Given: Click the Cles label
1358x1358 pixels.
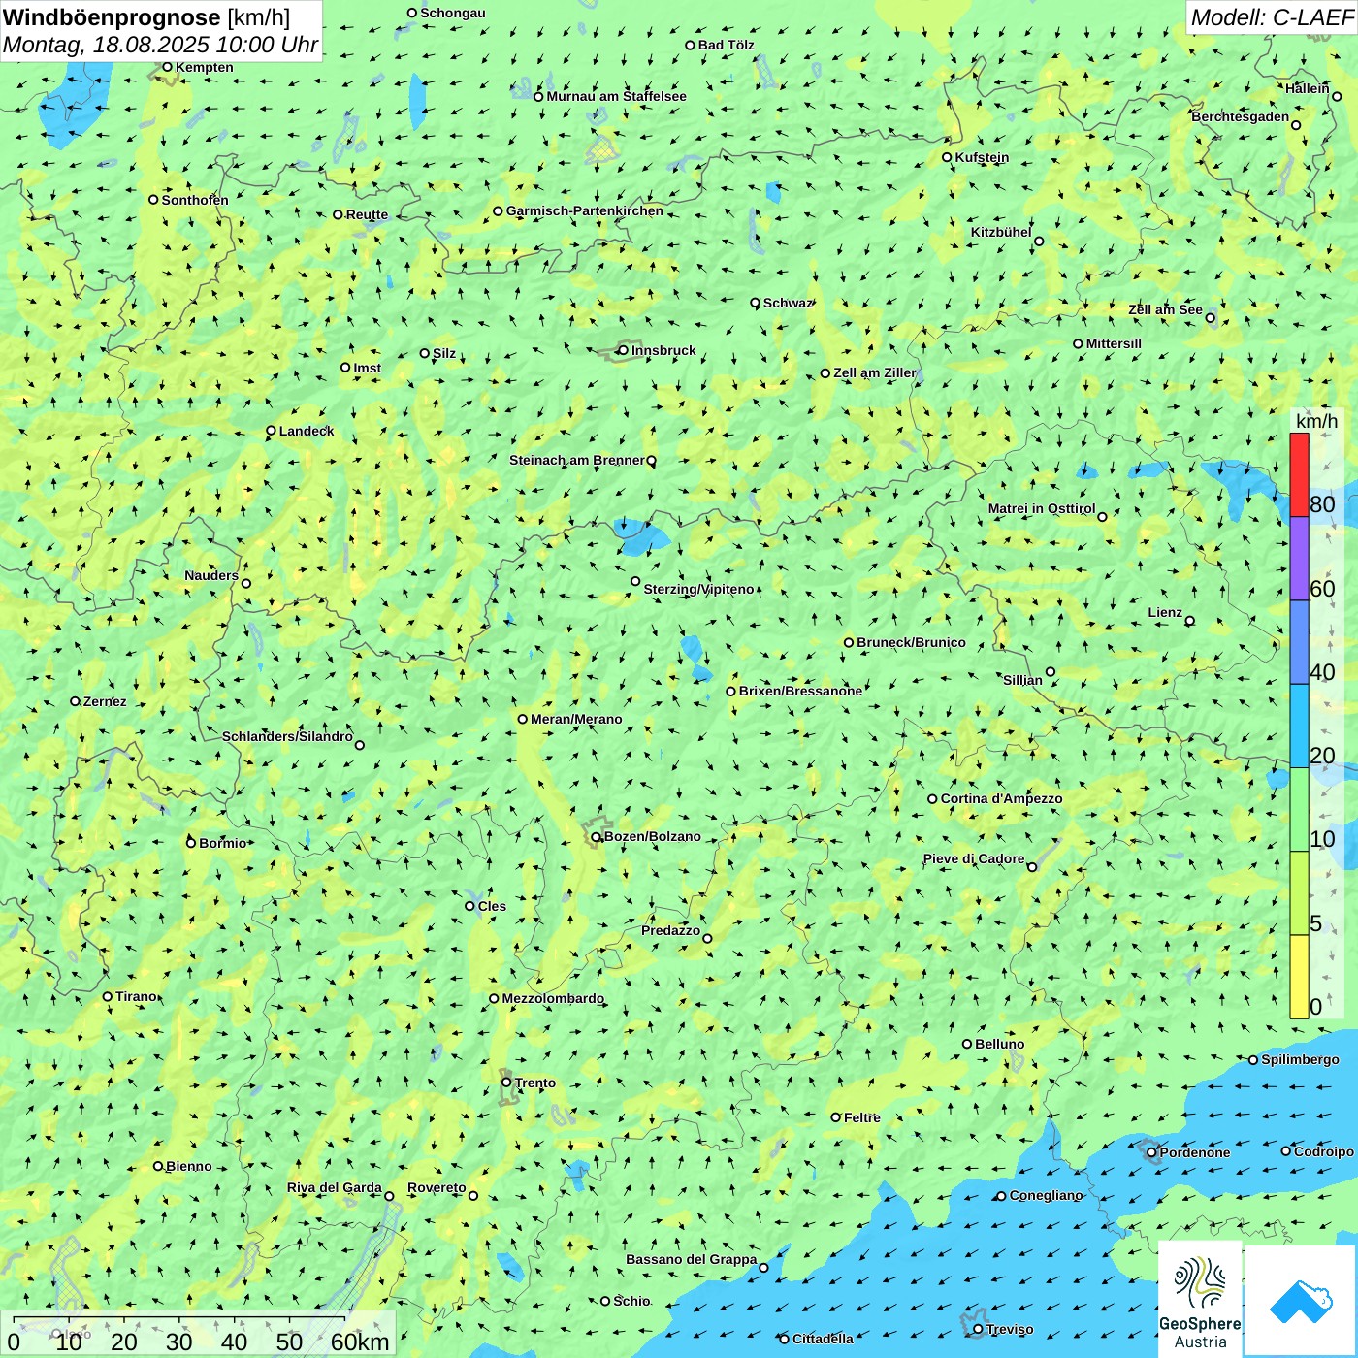Looking at the screenshot, I should click(x=492, y=906).
